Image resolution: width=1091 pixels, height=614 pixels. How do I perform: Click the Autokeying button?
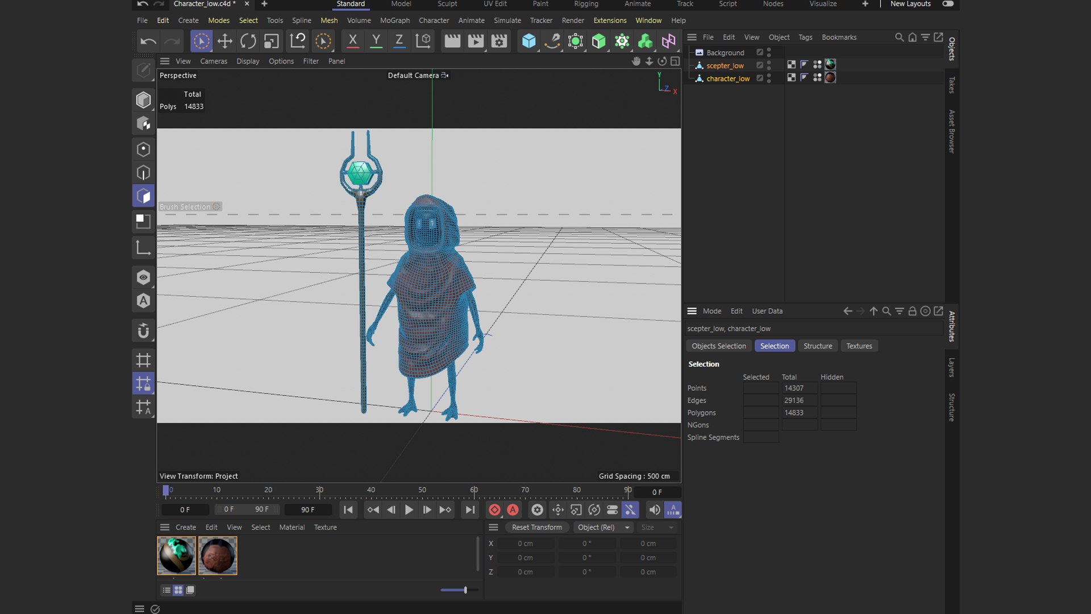pyautogui.click(x=513, y=510)
